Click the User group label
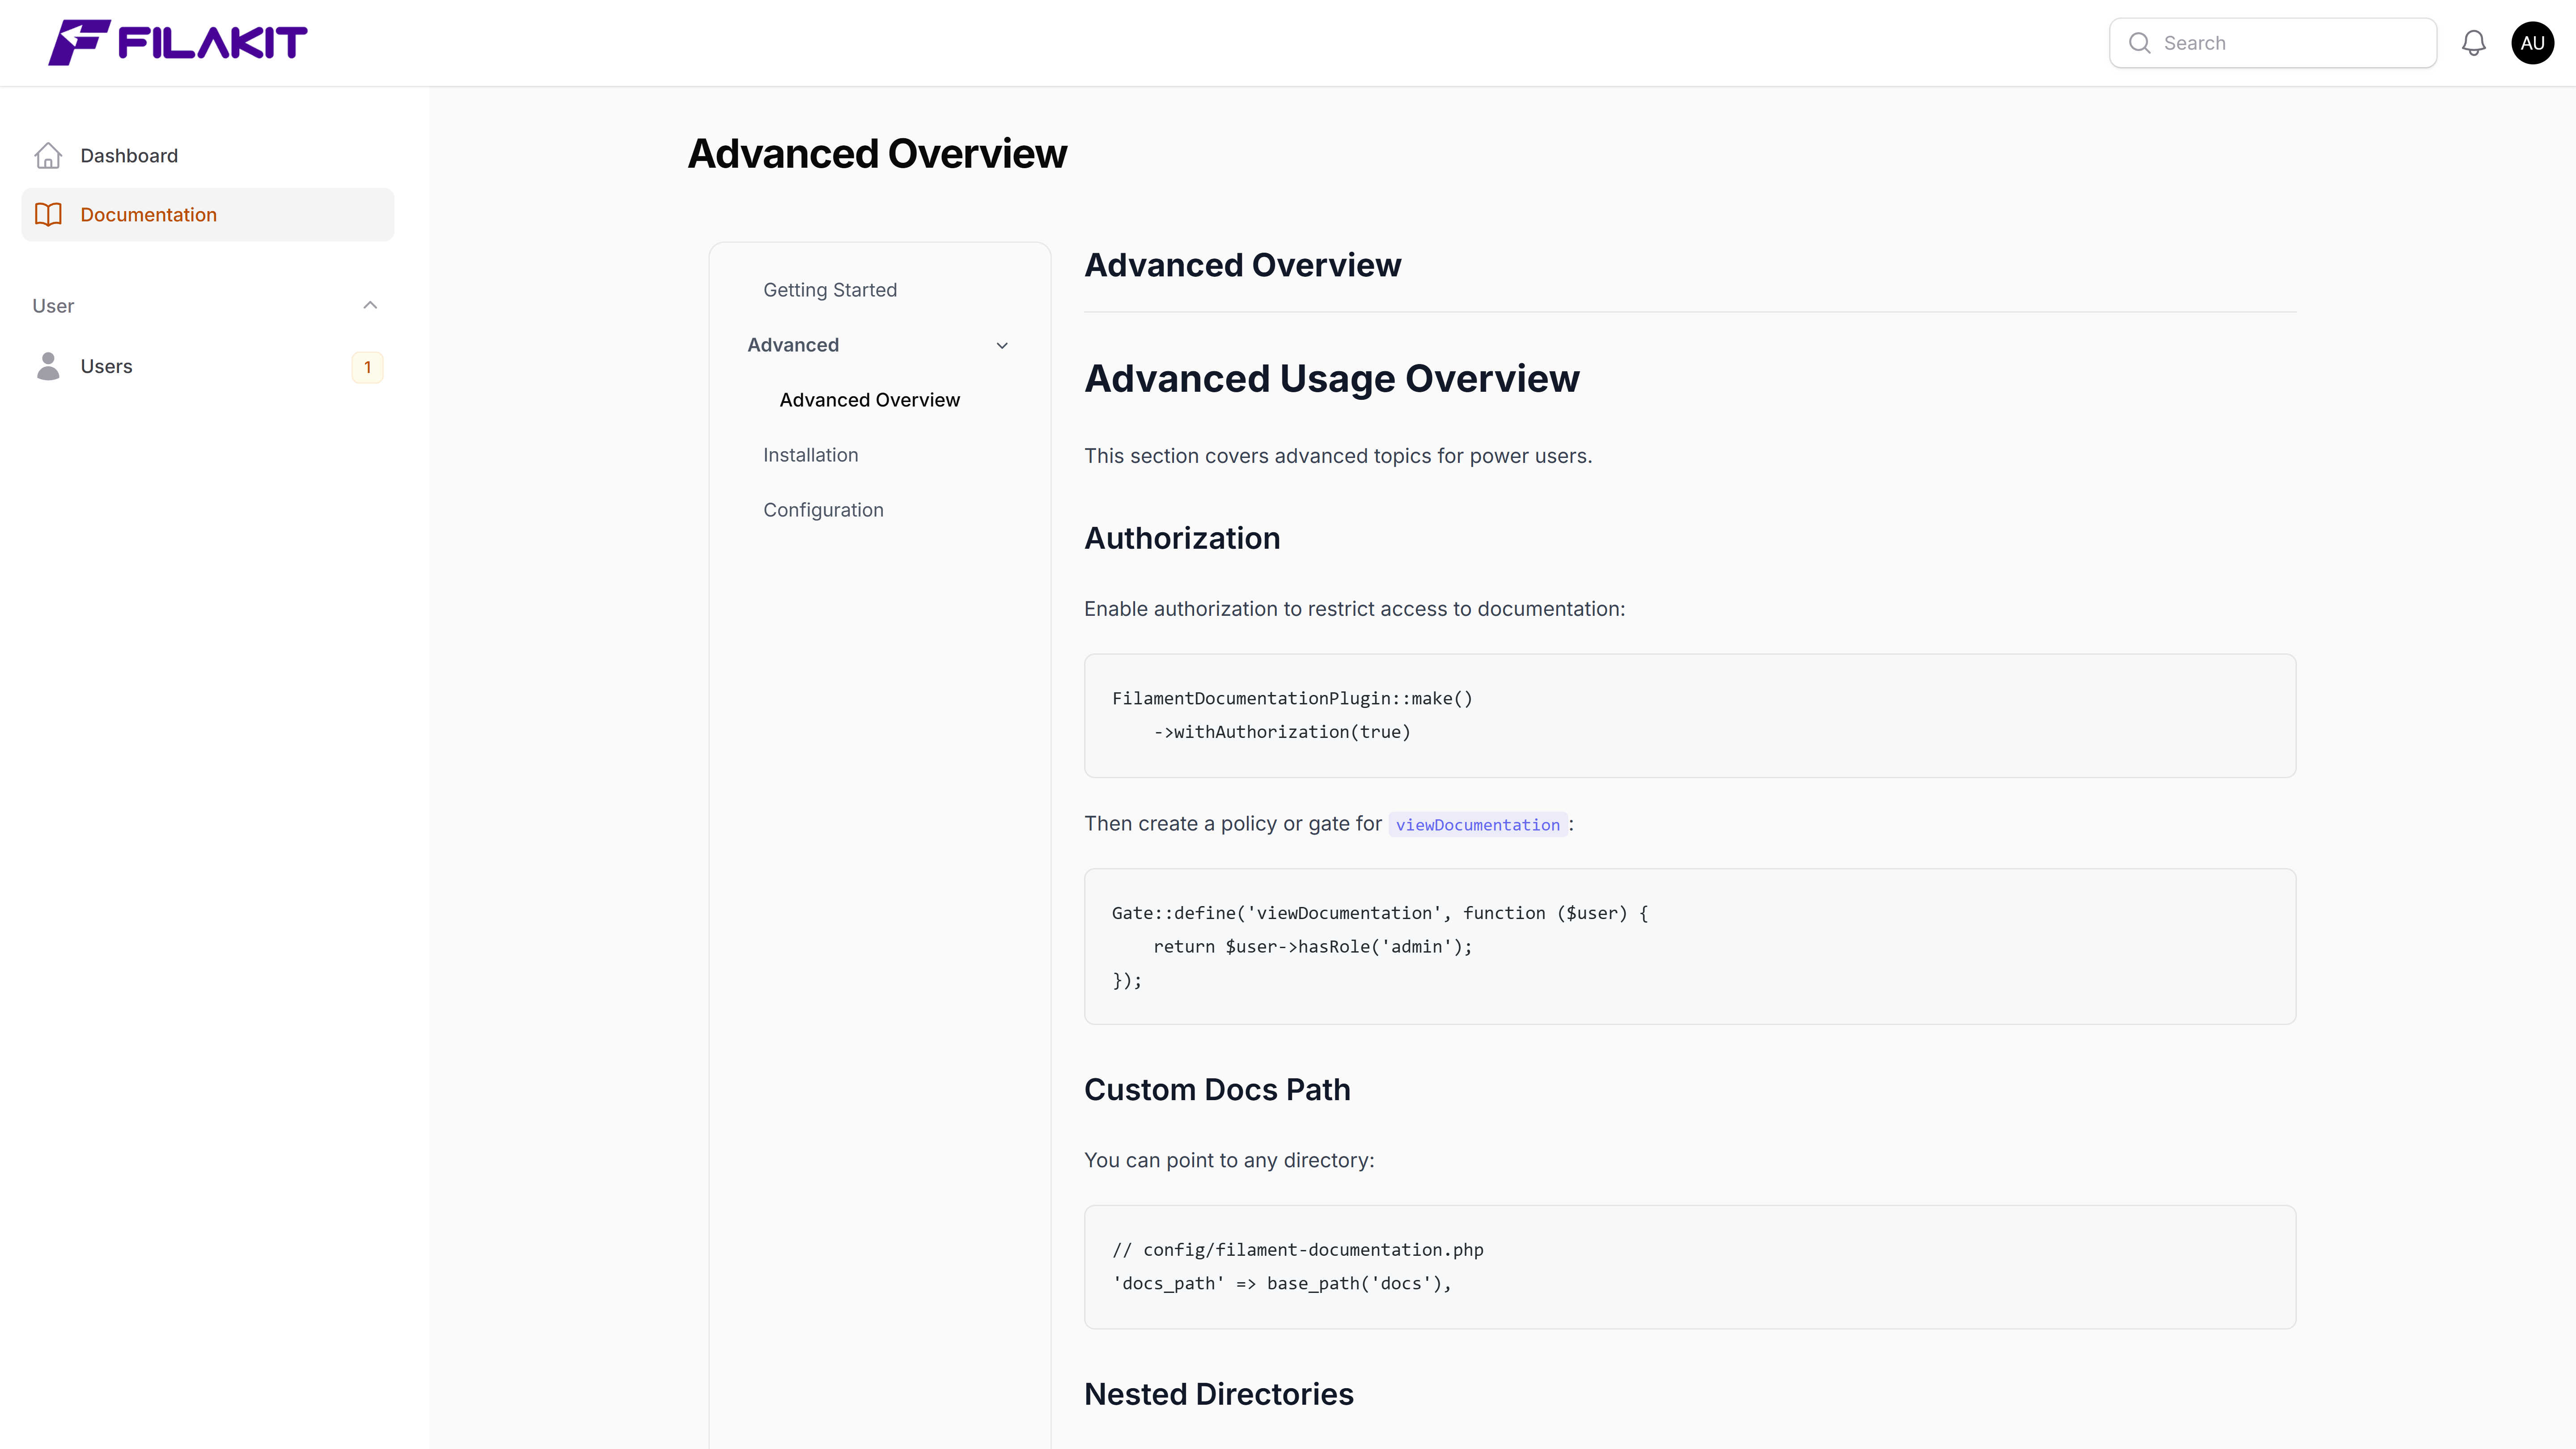Image resolution: width=2576 pixels, height=1449 pixels. 53,306
